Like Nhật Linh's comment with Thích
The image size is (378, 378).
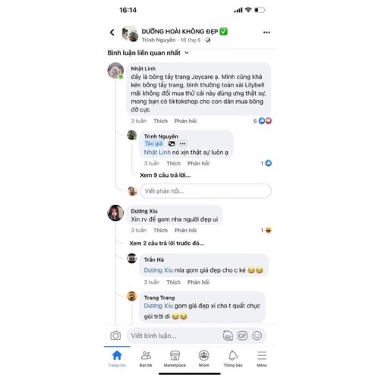tap(161, 121)
